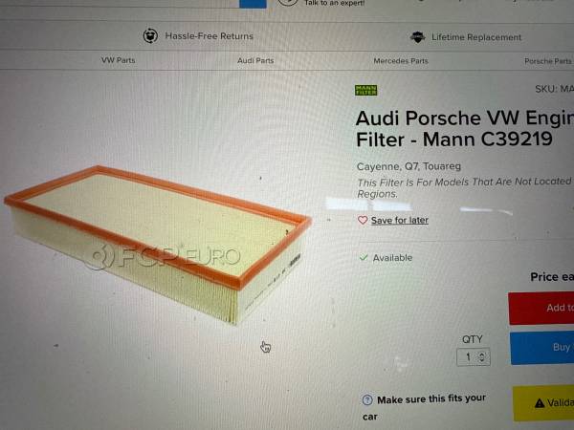
Task: Click the yellow Validate fitment button
Action: (543, 403)
